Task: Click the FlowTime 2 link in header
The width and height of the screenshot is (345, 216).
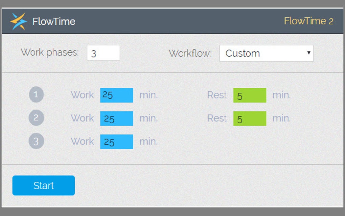Action: 308,21
